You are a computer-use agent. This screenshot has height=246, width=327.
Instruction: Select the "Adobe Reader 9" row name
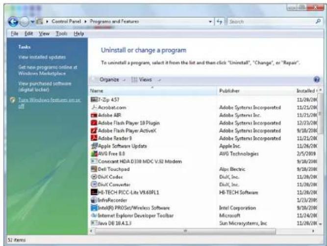point(115,138)
